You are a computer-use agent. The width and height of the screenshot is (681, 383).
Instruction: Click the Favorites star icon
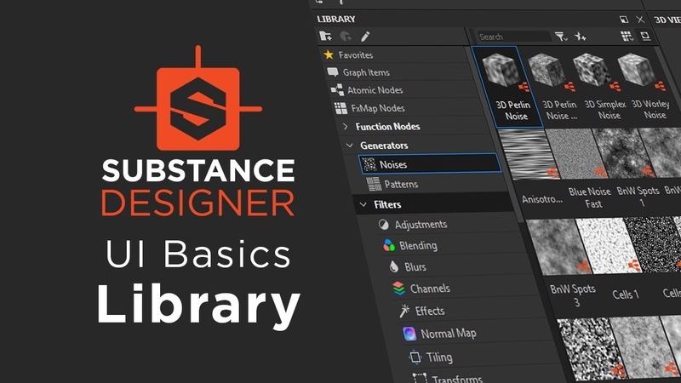(329, 54)
